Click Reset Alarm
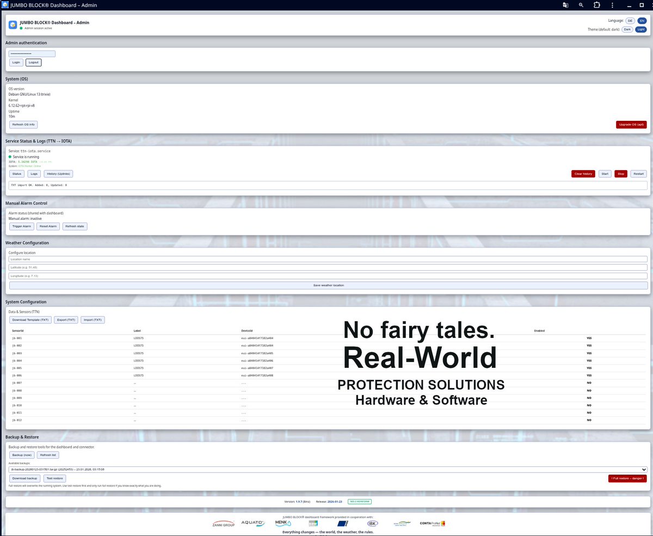Viewport: 653px width, 536px height. tap(48, 226)
